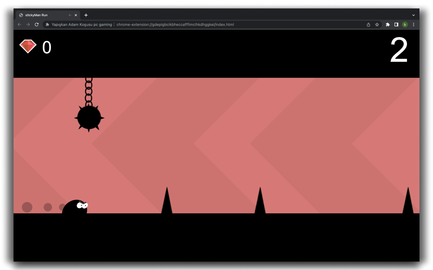Click the red gem score icon

point(28,46)
